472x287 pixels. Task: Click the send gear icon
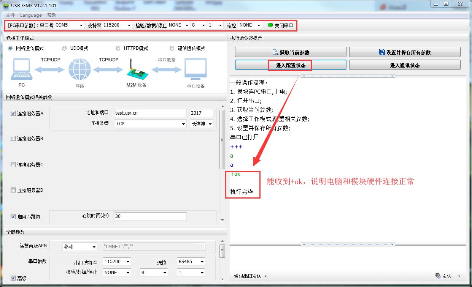point(438,276)
